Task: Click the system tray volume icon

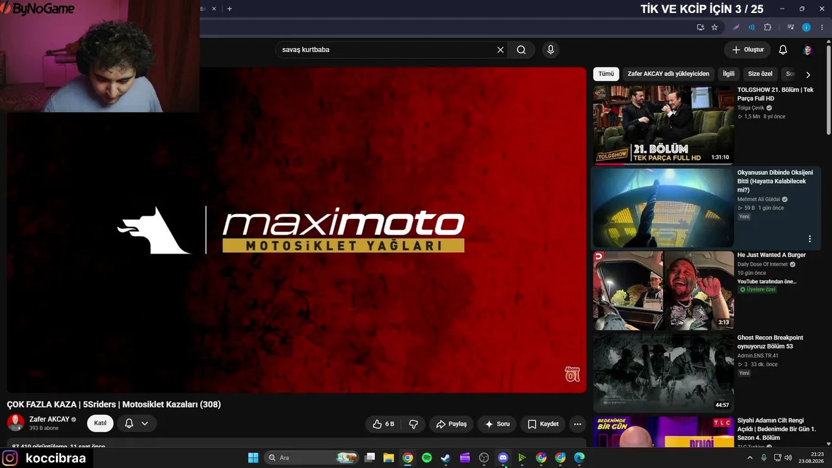Action: coord(788,458)
